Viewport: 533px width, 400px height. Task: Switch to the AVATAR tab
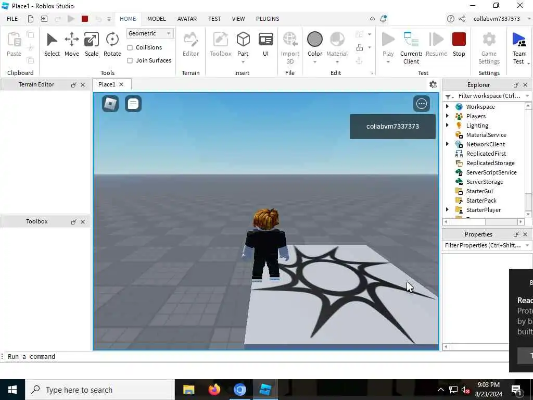pyautogui.click(x=187, y=19)
